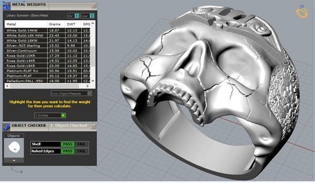Close the Object Checker panel
The height and width of the screenshot is (183, 315).
[x=93, y=127]
